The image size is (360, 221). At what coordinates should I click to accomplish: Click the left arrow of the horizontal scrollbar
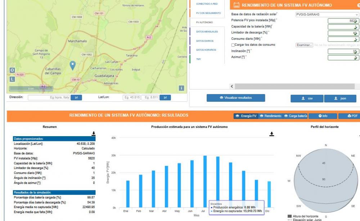[x=232, y=86]
